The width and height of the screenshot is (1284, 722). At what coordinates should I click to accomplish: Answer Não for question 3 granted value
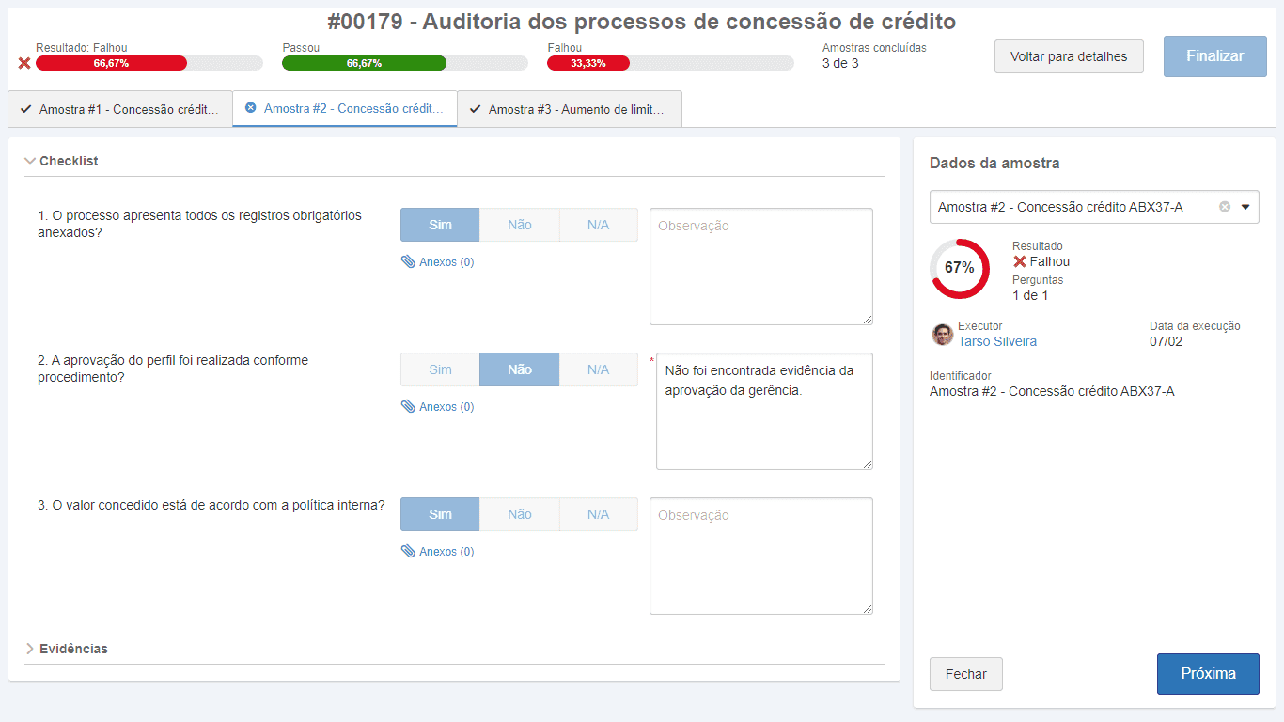point(520,514)
